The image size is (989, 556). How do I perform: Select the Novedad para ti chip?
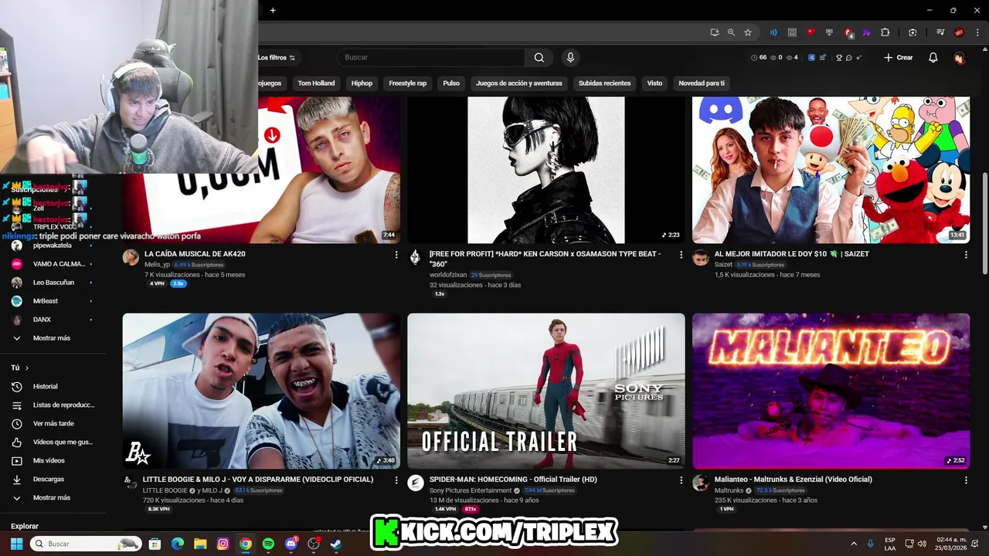[x=702, y=83]
